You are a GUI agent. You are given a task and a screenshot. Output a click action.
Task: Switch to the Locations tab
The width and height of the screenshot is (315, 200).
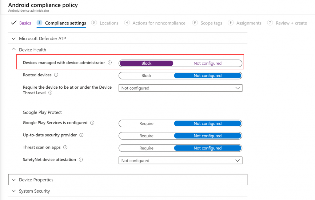(108, 23)
